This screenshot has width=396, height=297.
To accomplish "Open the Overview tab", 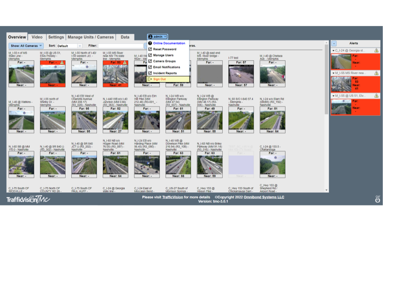I will click(17, 37).
